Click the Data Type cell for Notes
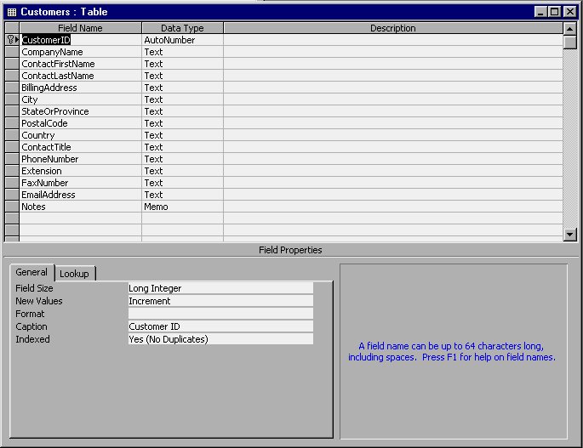This screenshot has height=448, width=583. click(182, 207)
